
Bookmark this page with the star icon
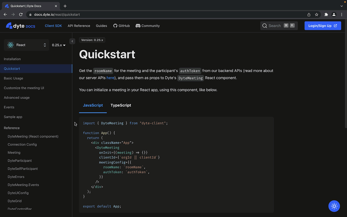tap(316, 14)
